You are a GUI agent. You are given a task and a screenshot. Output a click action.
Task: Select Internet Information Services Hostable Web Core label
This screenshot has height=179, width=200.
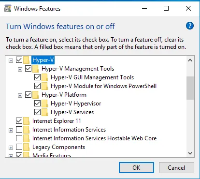(x=95, y=138)
